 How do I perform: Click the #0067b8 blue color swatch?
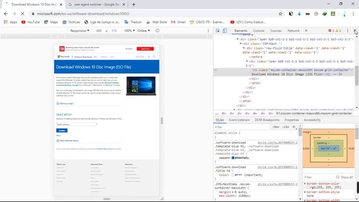[233, 158]
